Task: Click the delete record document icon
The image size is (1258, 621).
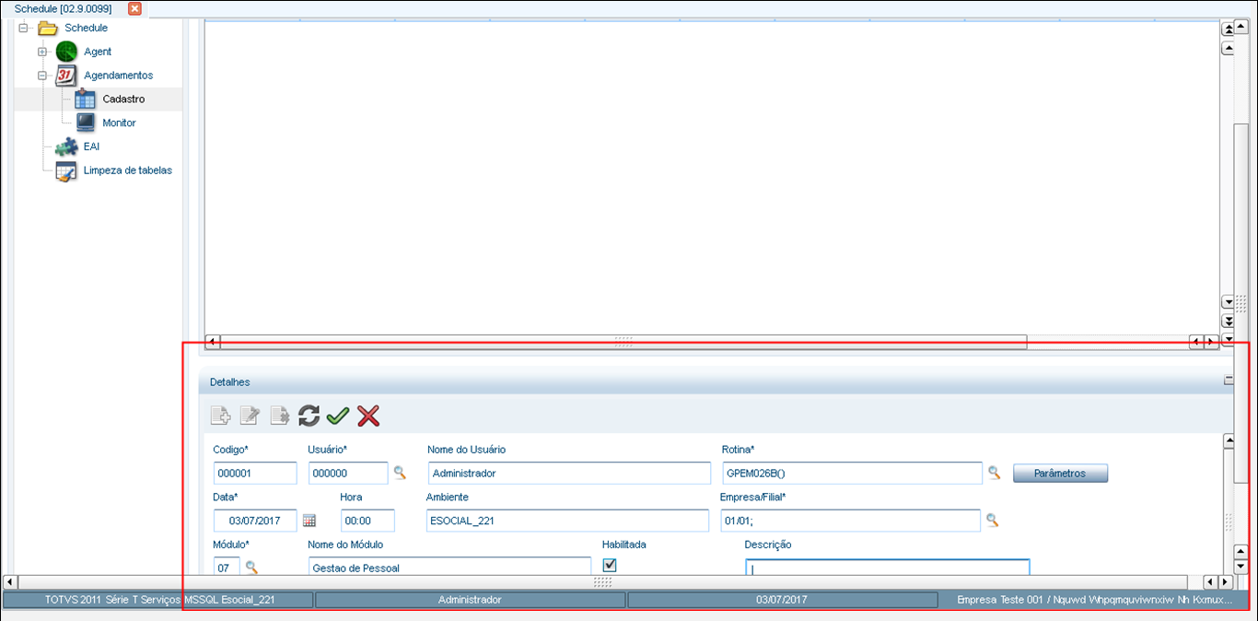Action: 280,416
